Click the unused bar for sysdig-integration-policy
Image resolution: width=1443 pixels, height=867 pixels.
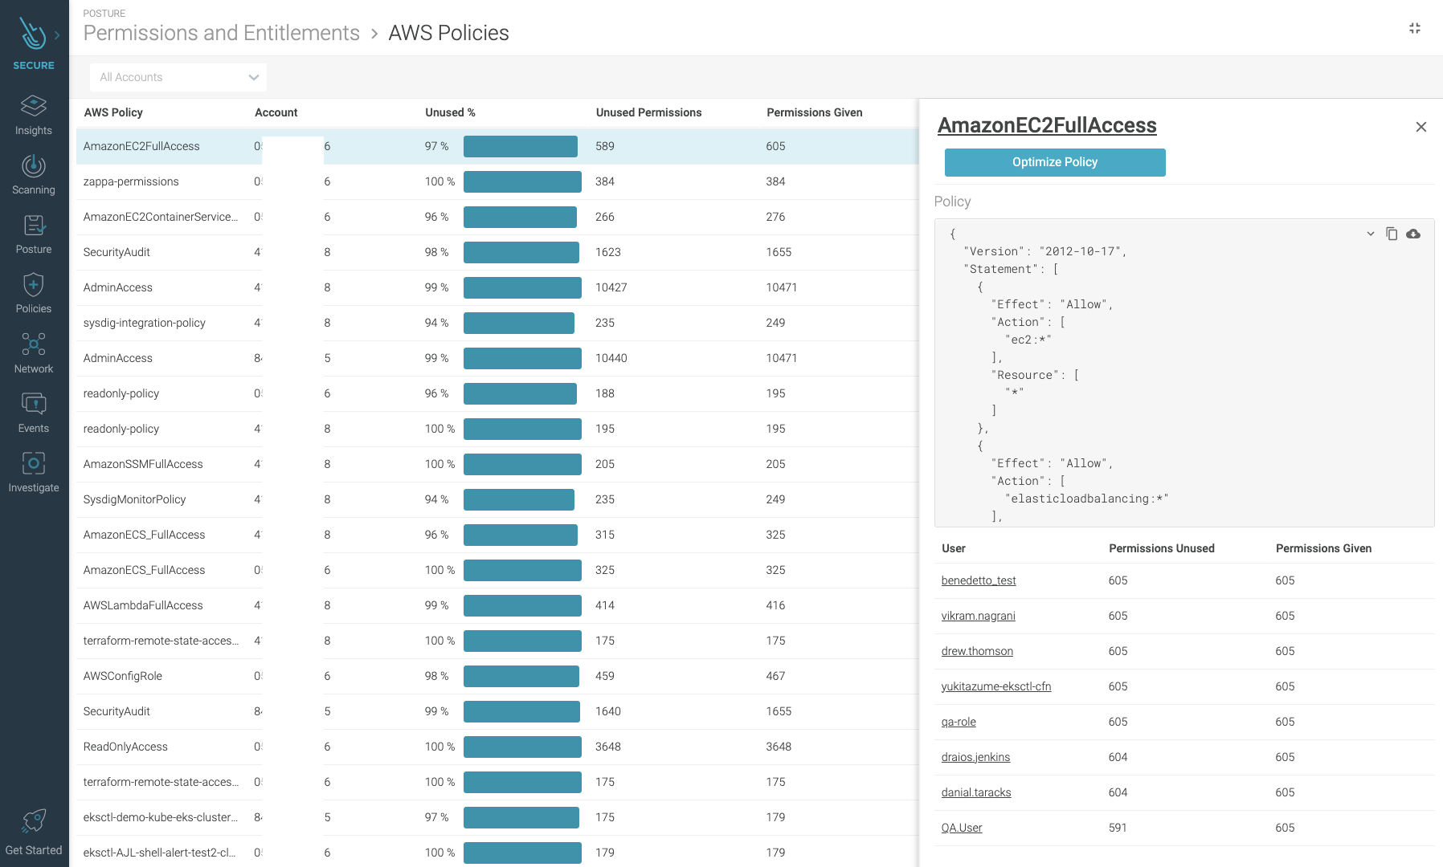coord(519,323)
